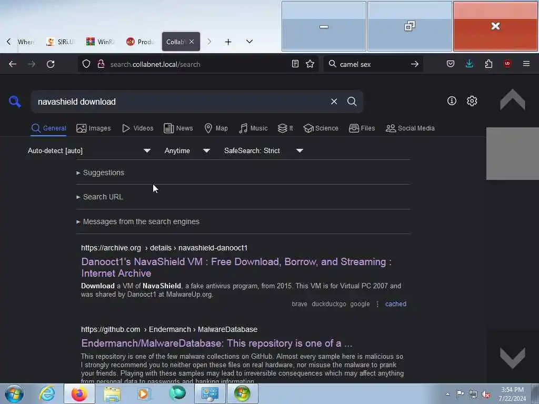This screenshot has width=539, height=404.
Task: Select the Social Media category
Action: point(410,128)
